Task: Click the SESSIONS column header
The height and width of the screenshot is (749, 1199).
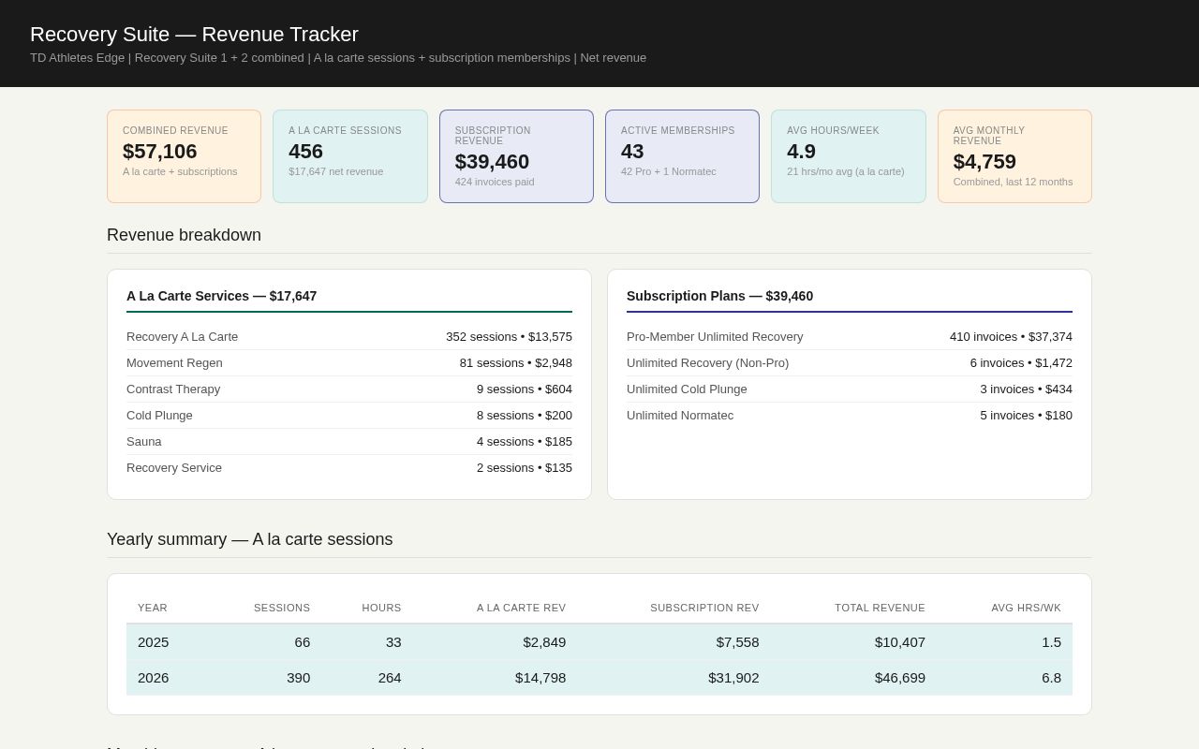Action: click(282, 608)
